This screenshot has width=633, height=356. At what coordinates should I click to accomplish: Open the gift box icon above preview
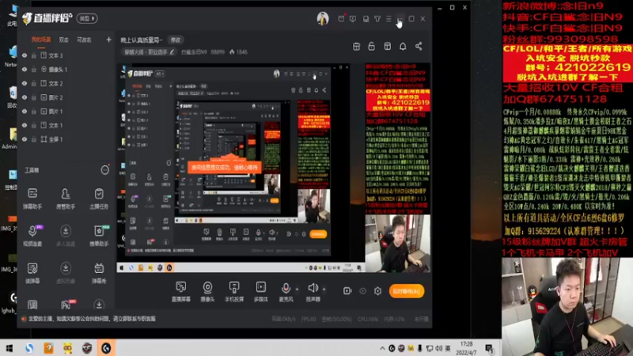coord(357,47)
